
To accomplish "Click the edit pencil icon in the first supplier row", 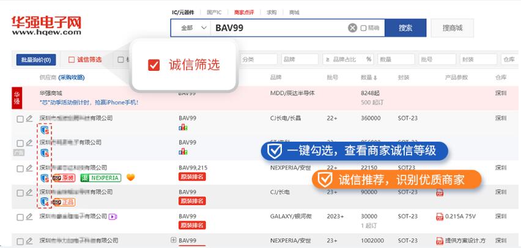I will tap(29, 119).
